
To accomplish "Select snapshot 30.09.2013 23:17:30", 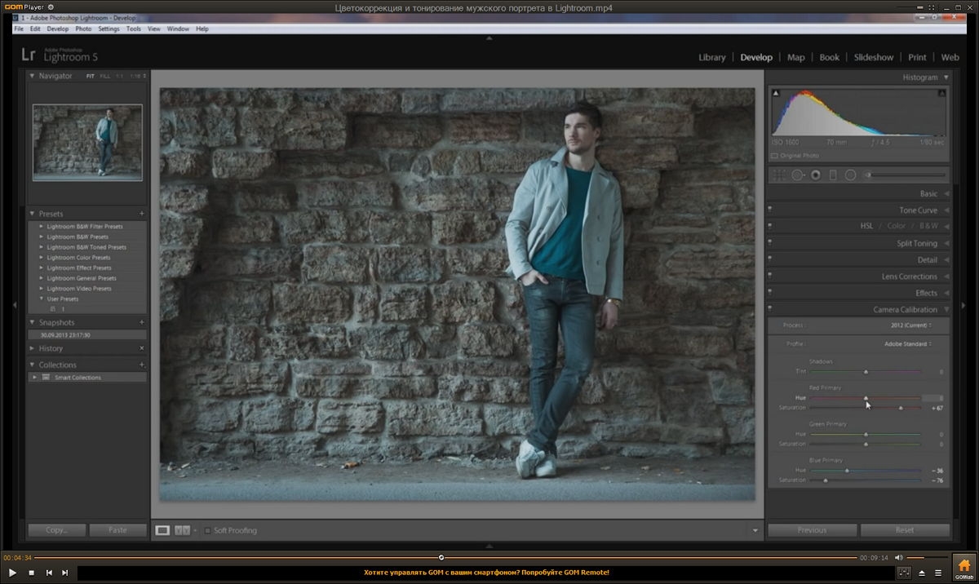I will coord(87,334).
